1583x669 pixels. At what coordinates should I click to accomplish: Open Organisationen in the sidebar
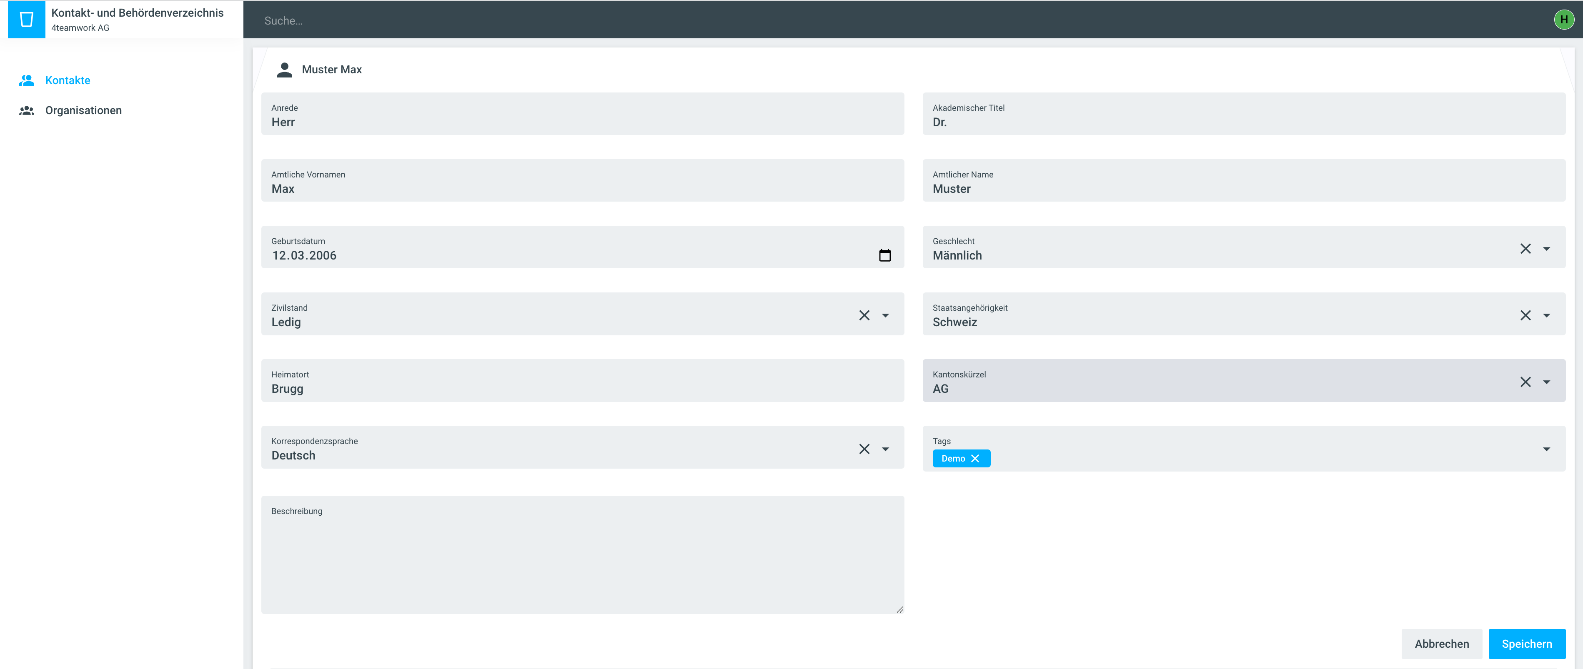tap(83, 110)
